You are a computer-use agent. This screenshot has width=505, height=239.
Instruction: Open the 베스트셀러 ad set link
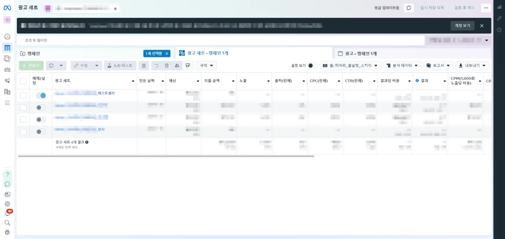click(x=84, y=93)
